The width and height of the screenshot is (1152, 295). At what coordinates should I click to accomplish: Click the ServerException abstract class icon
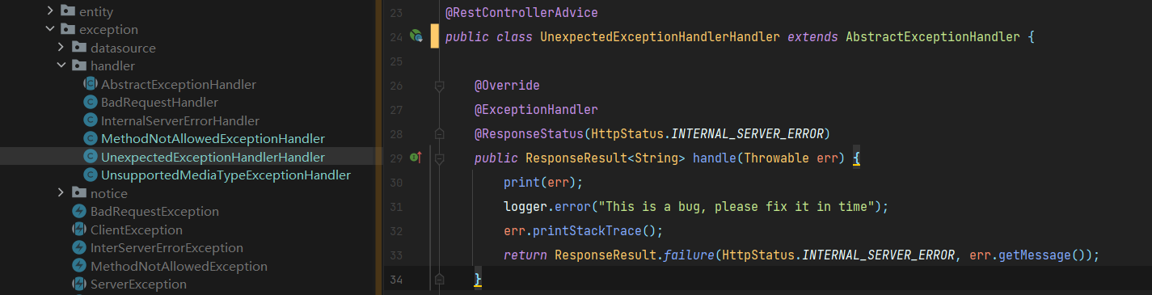[79, 284]
